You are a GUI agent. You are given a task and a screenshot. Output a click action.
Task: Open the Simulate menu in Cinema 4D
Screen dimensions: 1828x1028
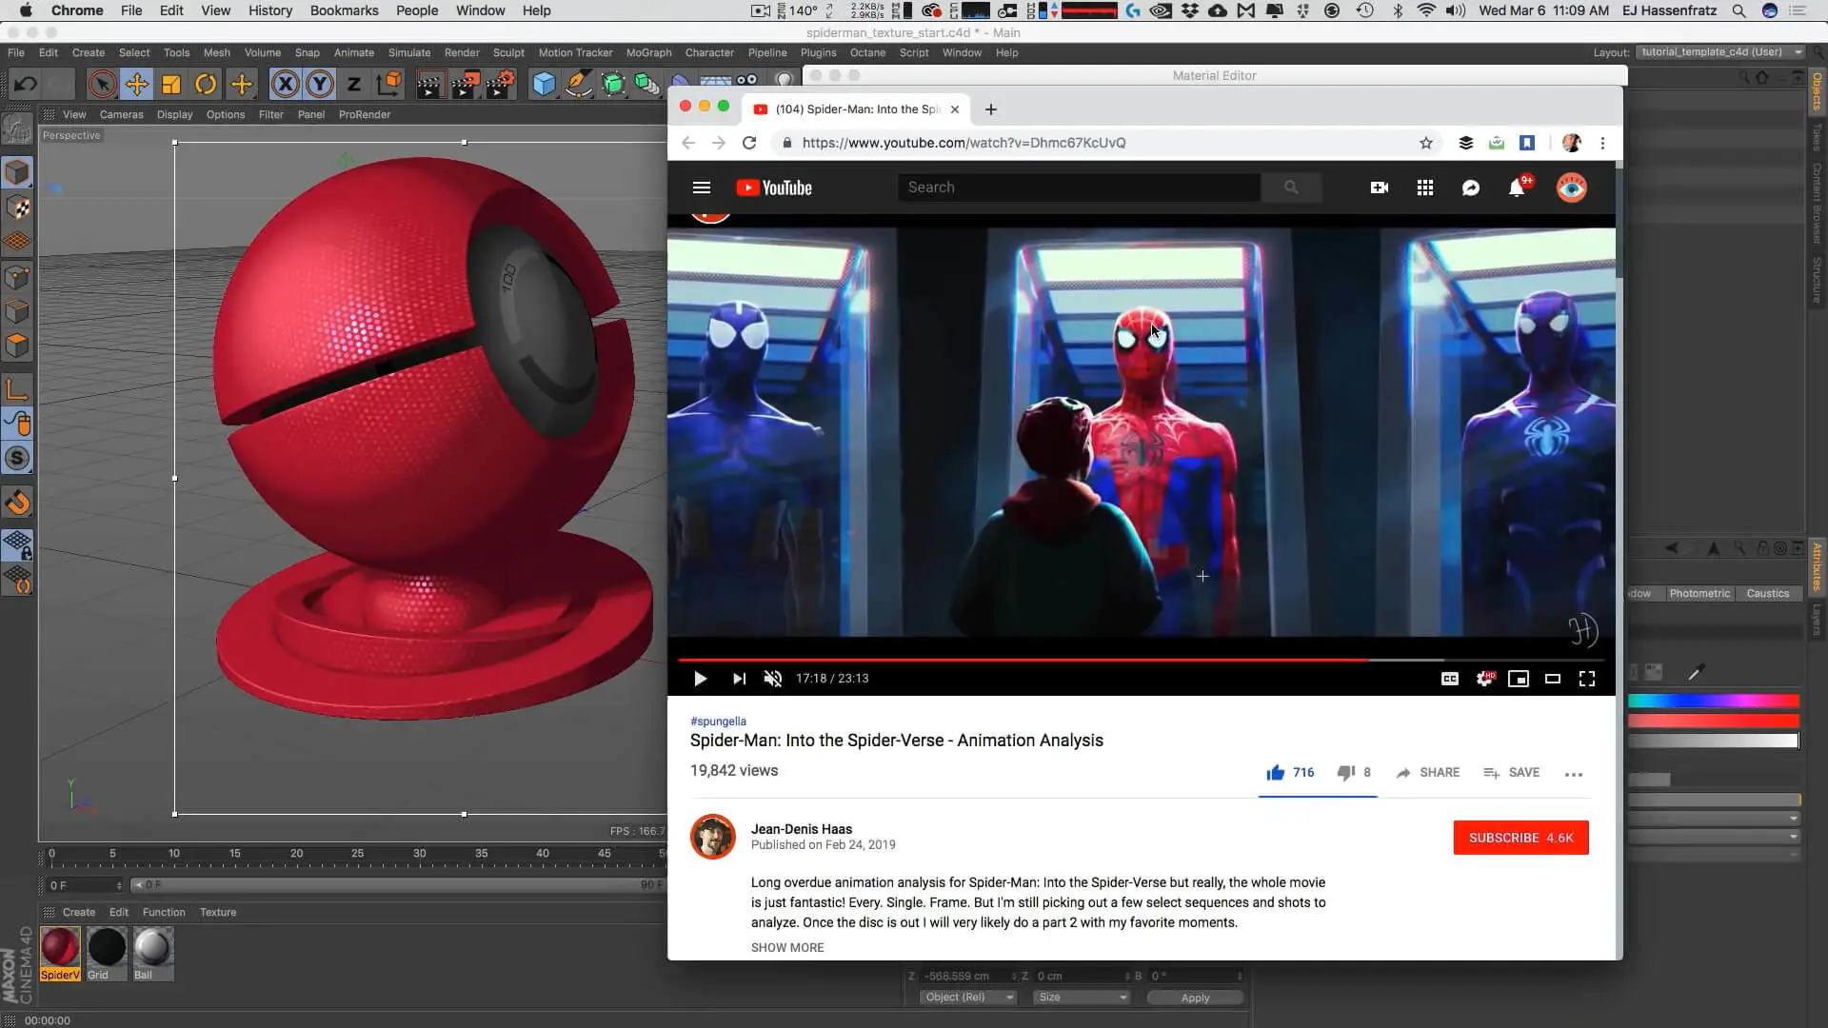(x=409, y=52)
